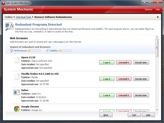Click the Exit button
This screenshot has width=164, height=123.
tap(134, 115)
